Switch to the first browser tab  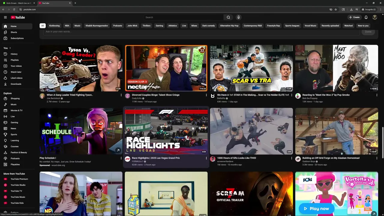click(19, 3)
